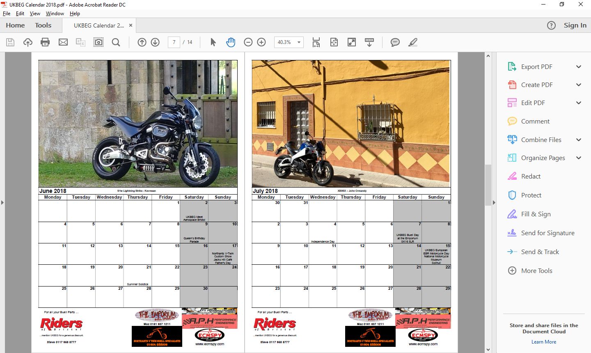Click the Sign In button

(575, 25)
